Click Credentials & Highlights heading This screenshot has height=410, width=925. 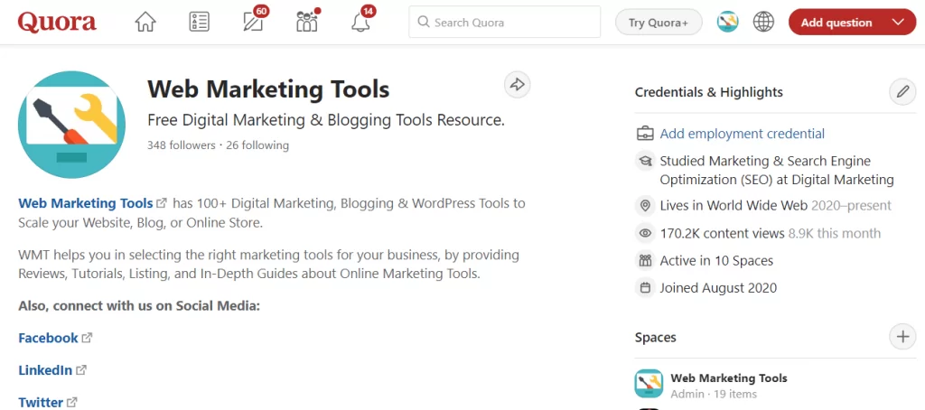pyautogui.click(x=708, y=92)
